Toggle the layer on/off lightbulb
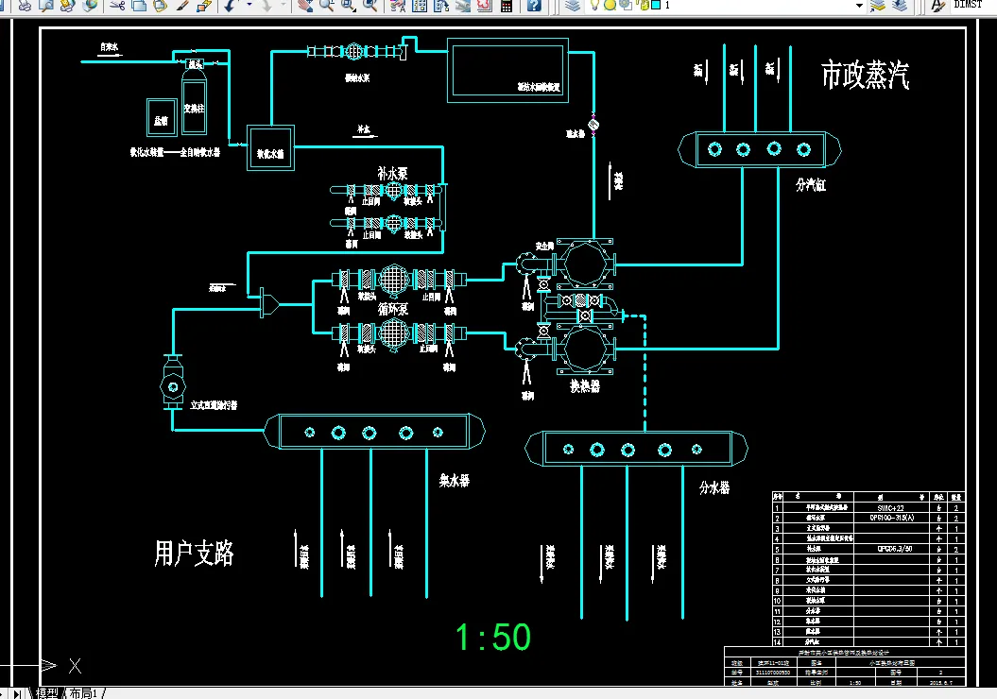 coord(594,5)
